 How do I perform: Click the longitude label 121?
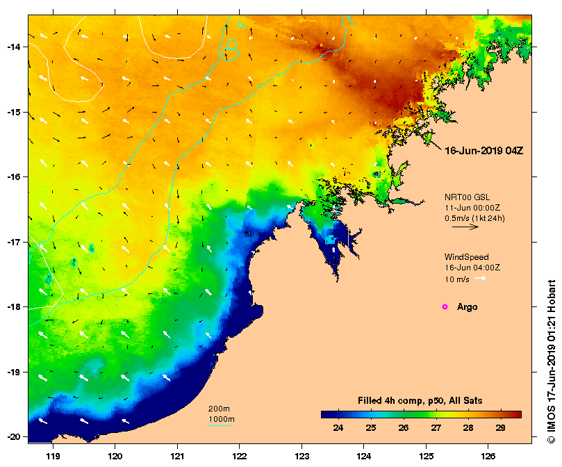pyautogui.click(x=177, y=457)
